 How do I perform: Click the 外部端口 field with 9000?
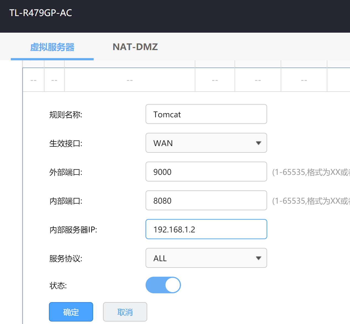click(x=206, y=172)
